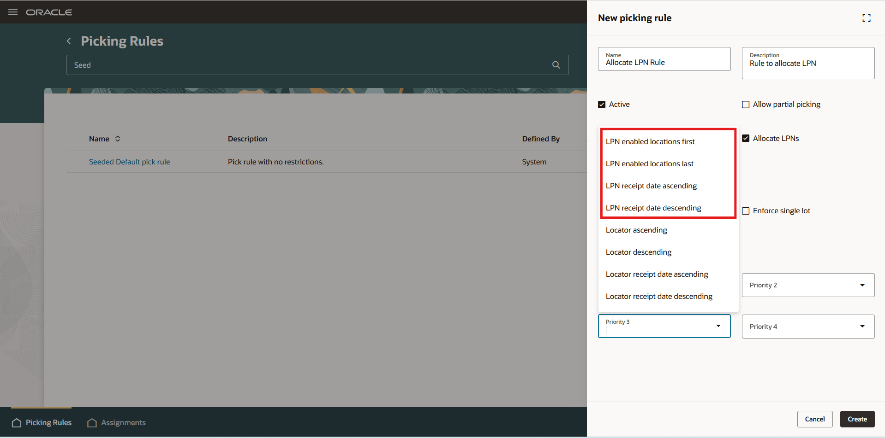Select LPN enabled locations first
The image size is (885, 438).
pyautogui.click(x=668, y=141)
